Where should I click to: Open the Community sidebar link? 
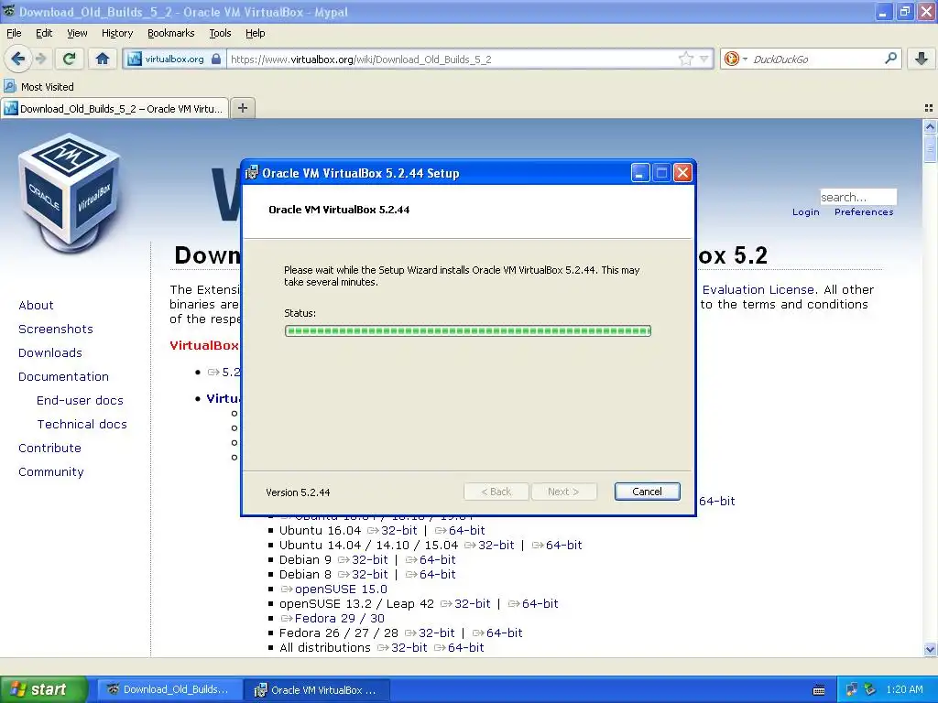pos(51,472)
